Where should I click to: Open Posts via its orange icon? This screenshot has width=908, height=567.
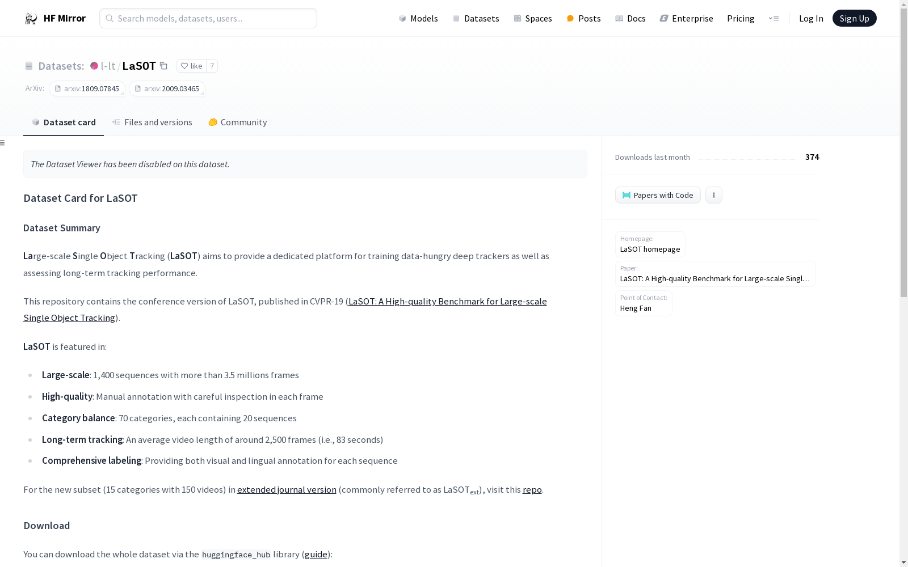(x=570, y=19)
